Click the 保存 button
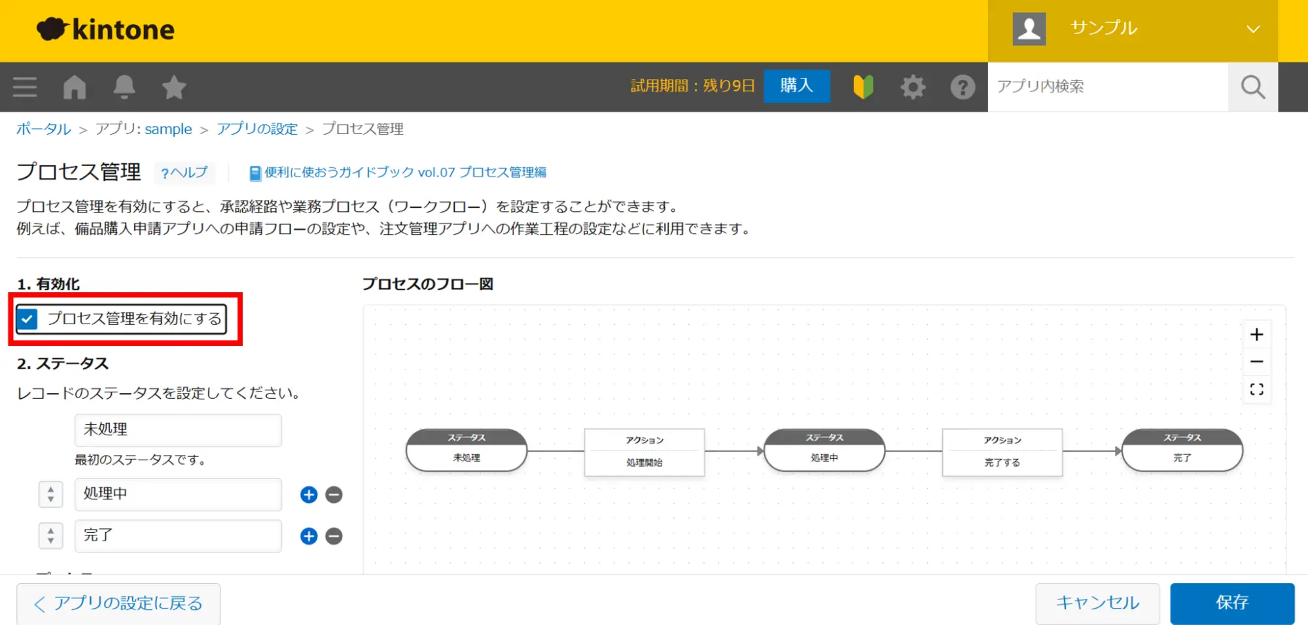This screenshot has width=1308, height=625. 1231,603
